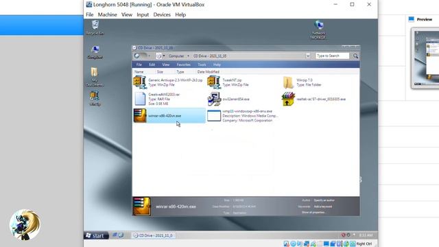
Task: Click the Preview panel header
Action: tap(420, 19)
